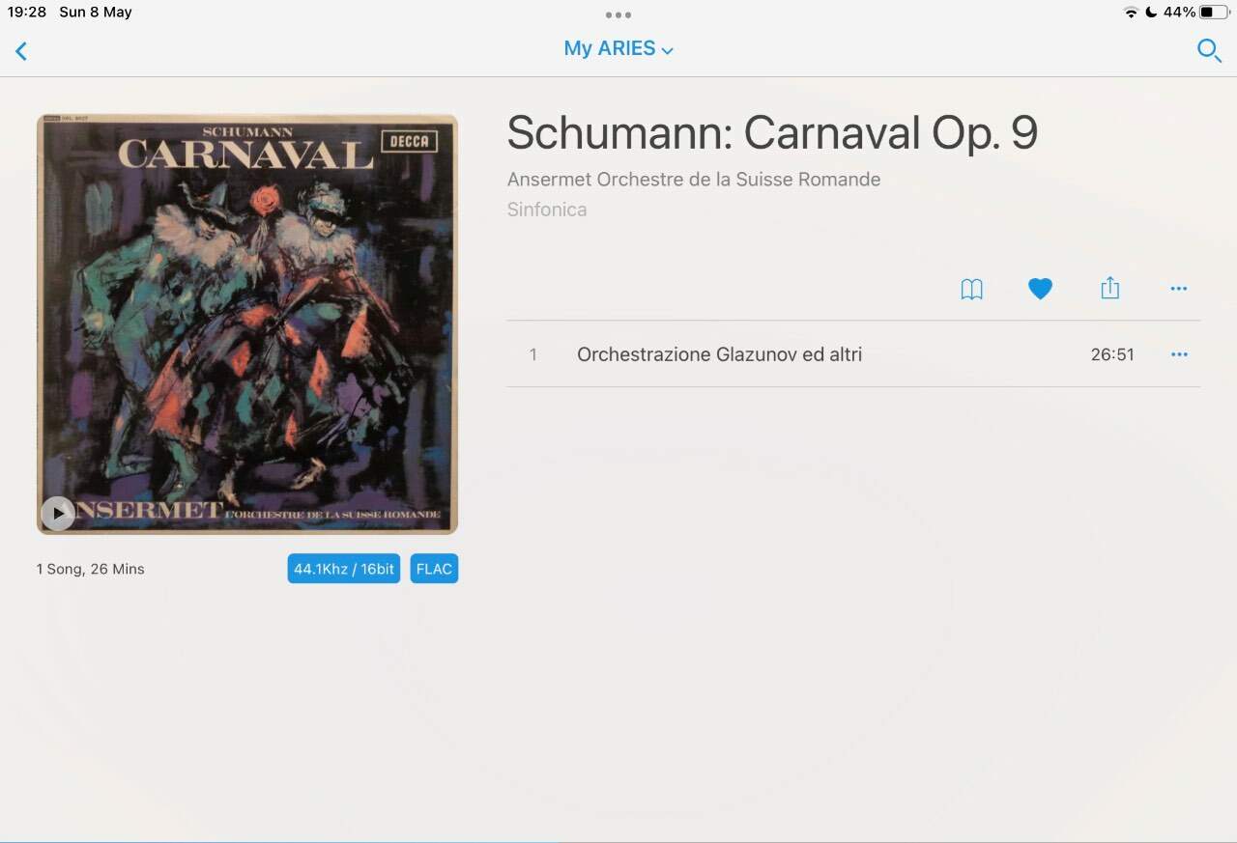Select track Orchestrazione Glazunov ed altri

pyautogui.click(x=719, y=354)
